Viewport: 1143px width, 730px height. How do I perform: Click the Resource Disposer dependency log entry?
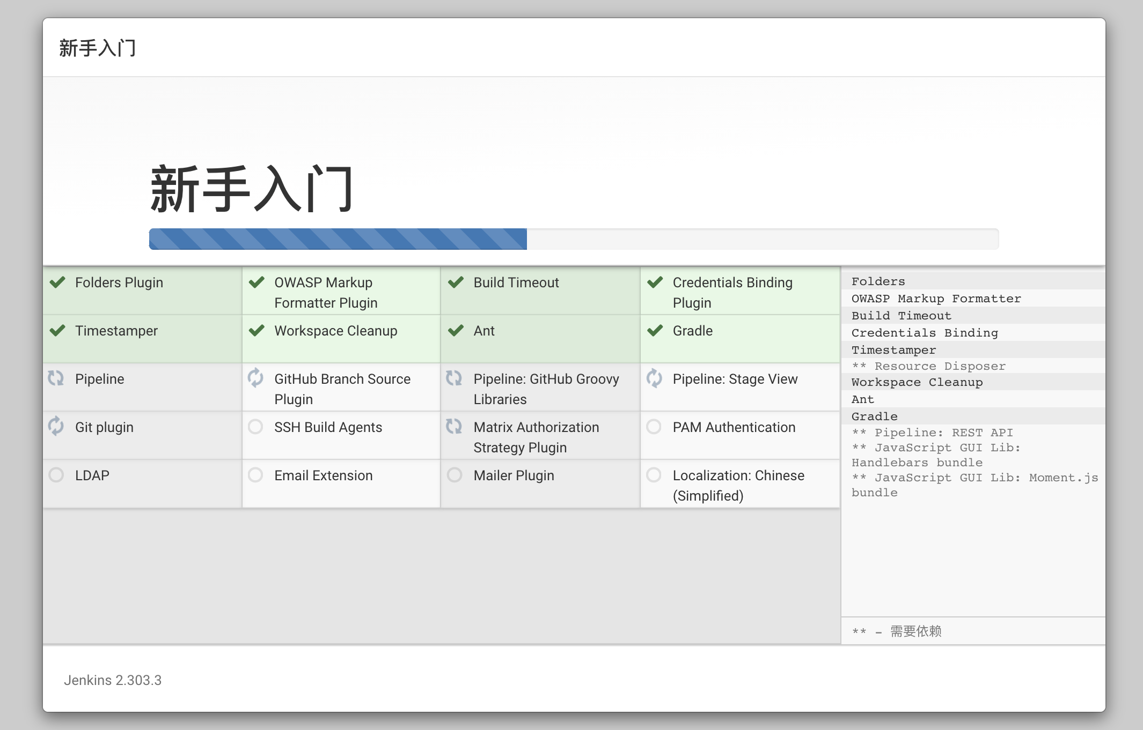point(939,366)
